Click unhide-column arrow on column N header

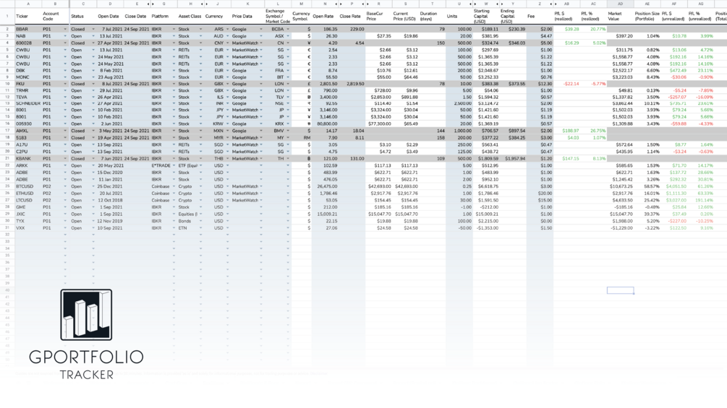pos(336,4)
